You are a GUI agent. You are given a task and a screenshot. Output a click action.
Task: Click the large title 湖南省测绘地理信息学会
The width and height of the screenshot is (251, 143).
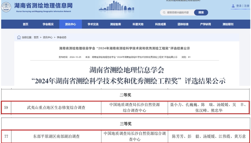click(x=127, y=70)
